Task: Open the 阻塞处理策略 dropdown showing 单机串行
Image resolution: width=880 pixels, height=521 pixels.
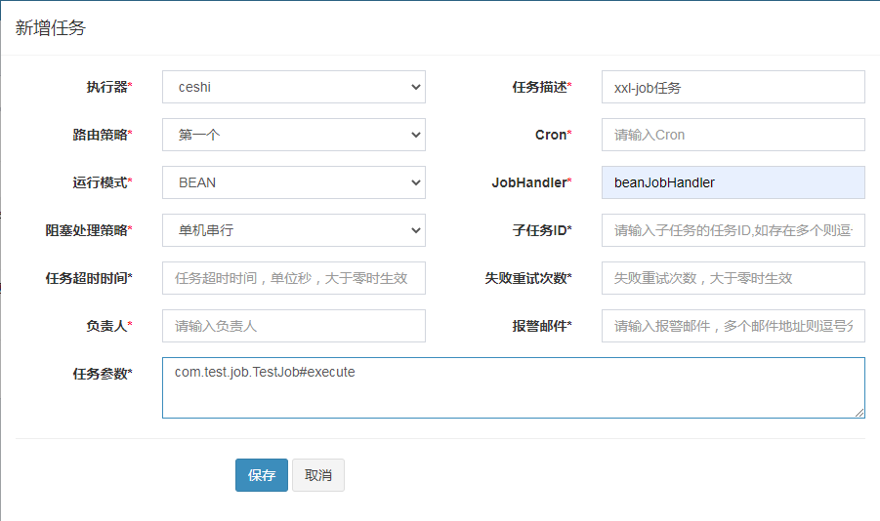Action: pos(294,230)
